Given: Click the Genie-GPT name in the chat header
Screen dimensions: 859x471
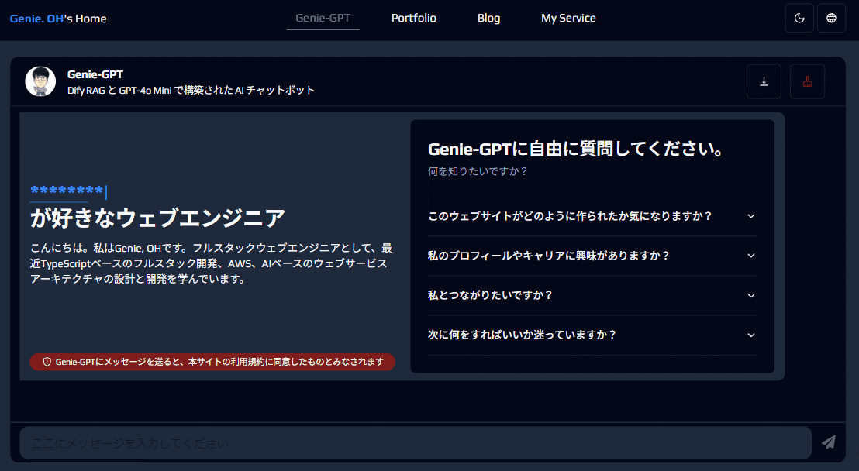Looking at the screenshot, I should pos(95,74).
